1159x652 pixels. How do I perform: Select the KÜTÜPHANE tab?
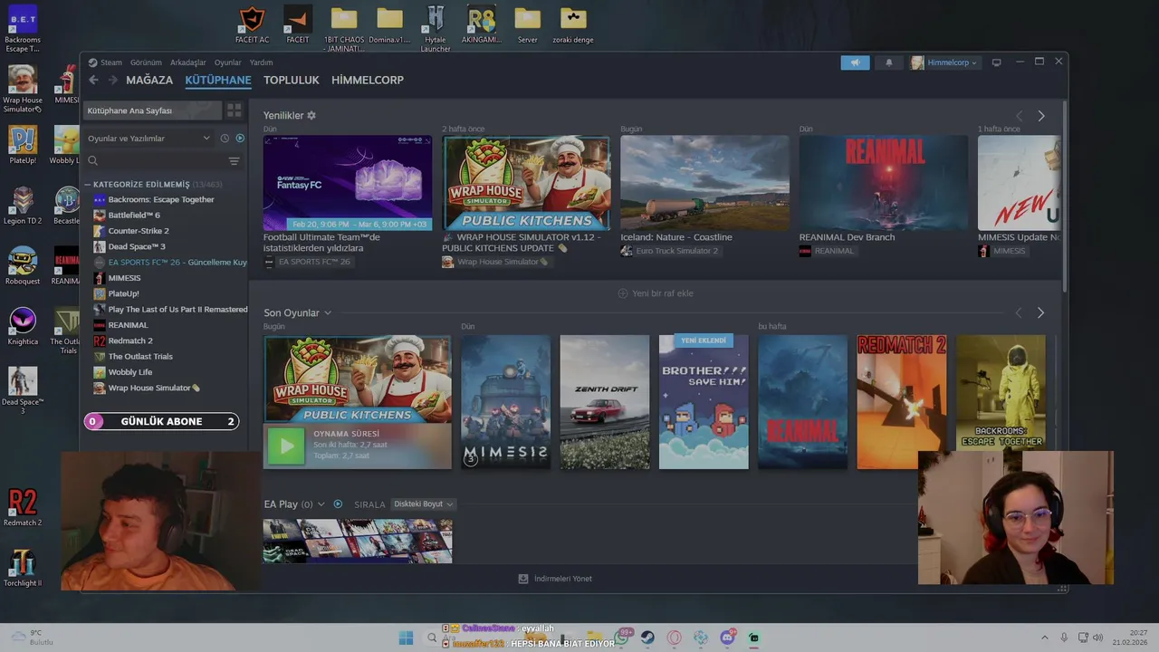218,80
